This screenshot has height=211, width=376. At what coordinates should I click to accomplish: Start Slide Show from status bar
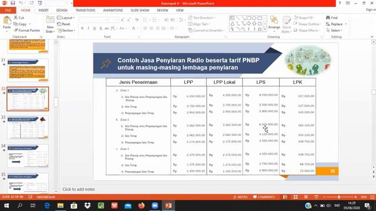[316, 197]
